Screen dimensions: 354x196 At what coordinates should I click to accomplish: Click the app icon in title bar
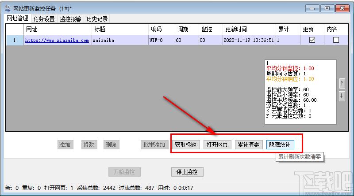8,8
